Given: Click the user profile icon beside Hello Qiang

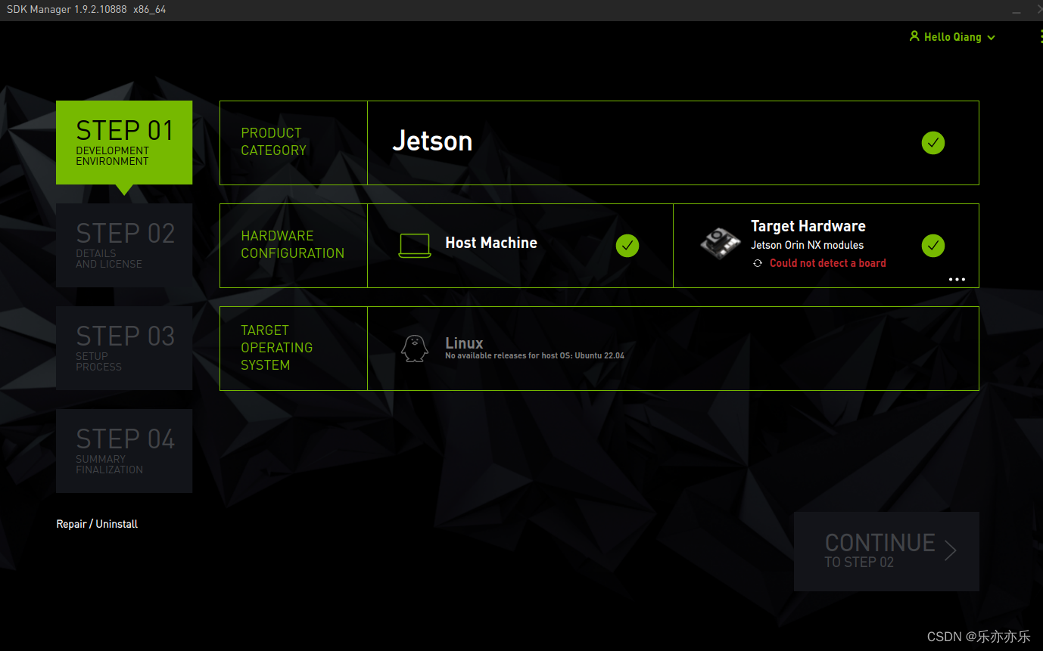Looking at the screenshot, I should tap(914, 36).
